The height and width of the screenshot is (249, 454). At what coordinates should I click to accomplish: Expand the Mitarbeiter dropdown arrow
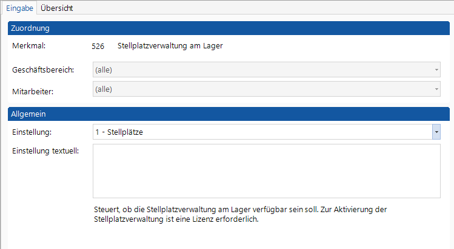tap(436, 89)
